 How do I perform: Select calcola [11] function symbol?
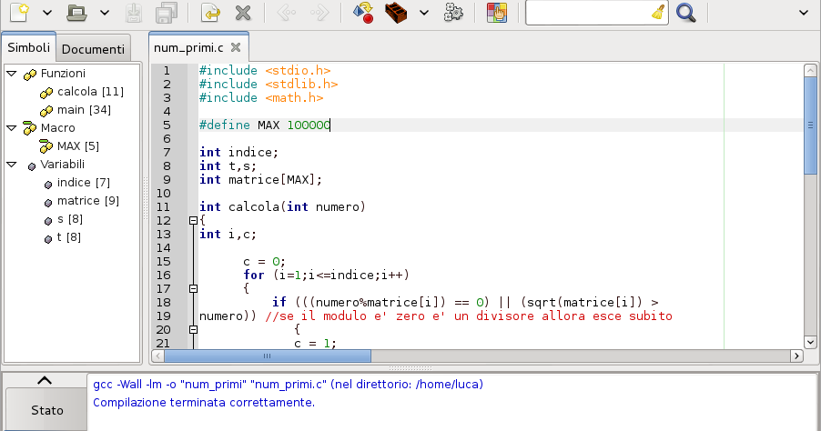pos(91,92)
